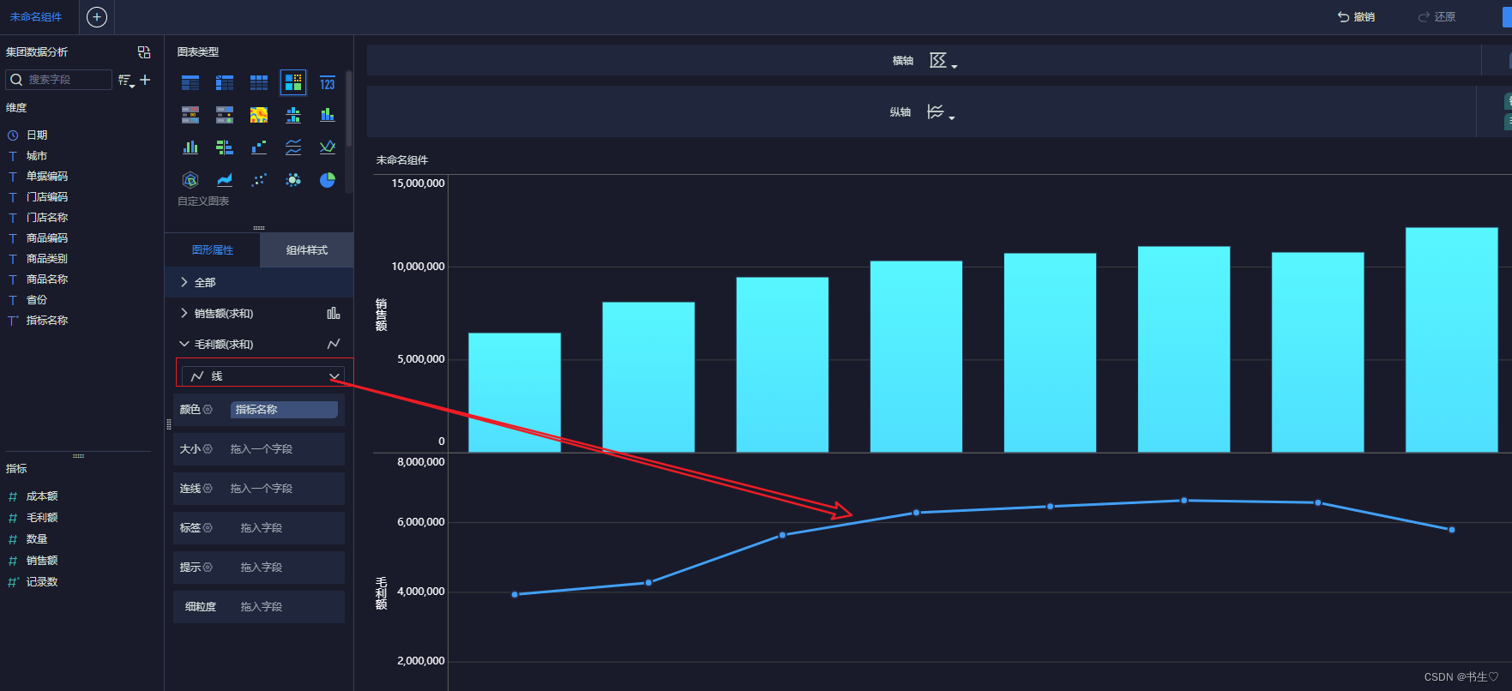Select the 指标名称 dimension field in list
Screen dimensions: 1512x691
tap(47, 321)
